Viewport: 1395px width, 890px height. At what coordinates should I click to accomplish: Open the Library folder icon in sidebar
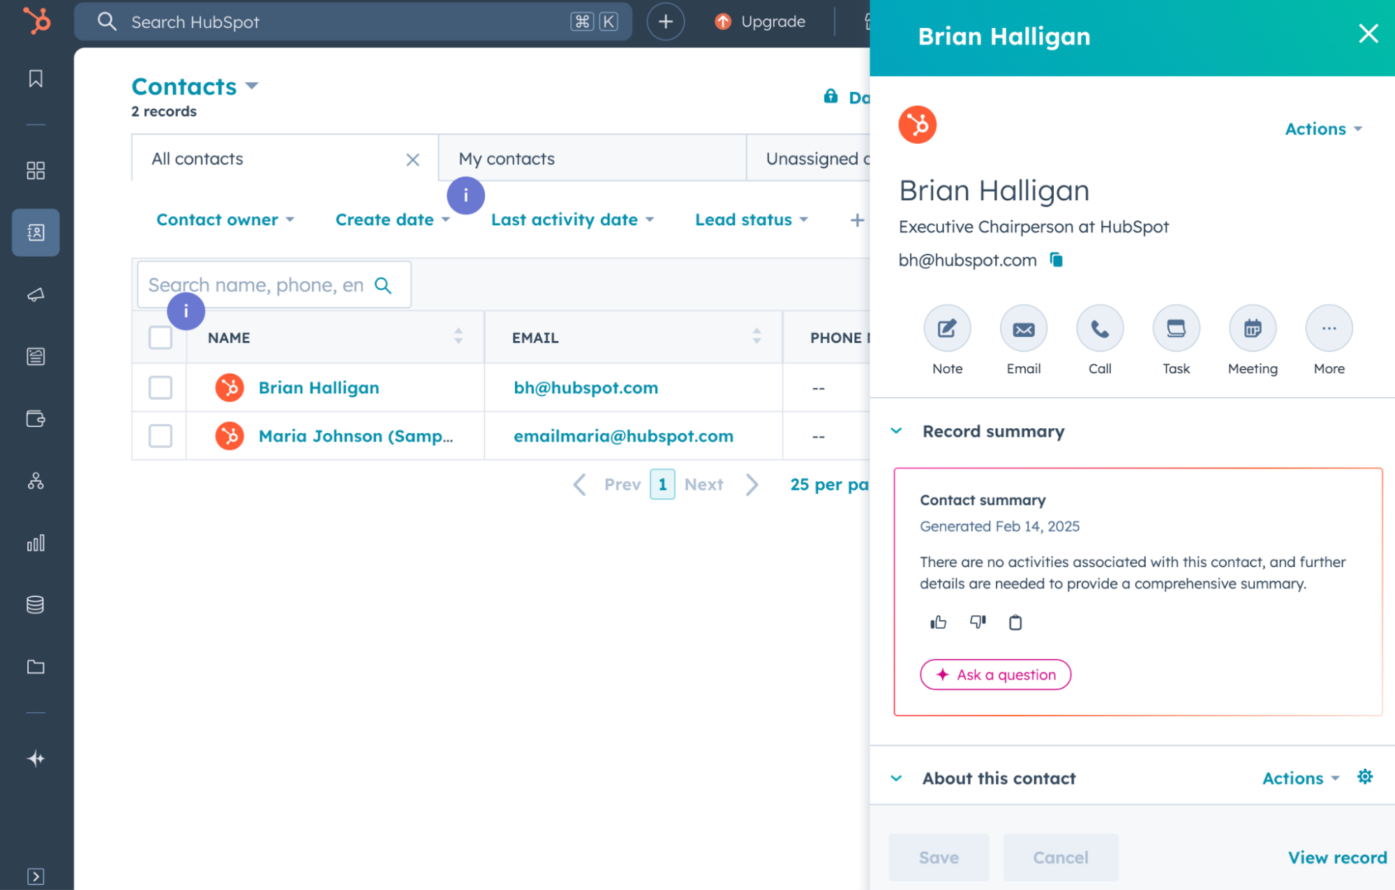[x=36, y=667]
